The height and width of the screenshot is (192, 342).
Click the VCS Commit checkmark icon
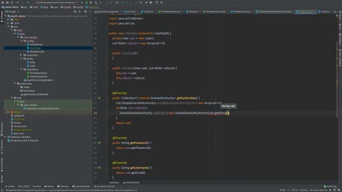coord(127,2)
